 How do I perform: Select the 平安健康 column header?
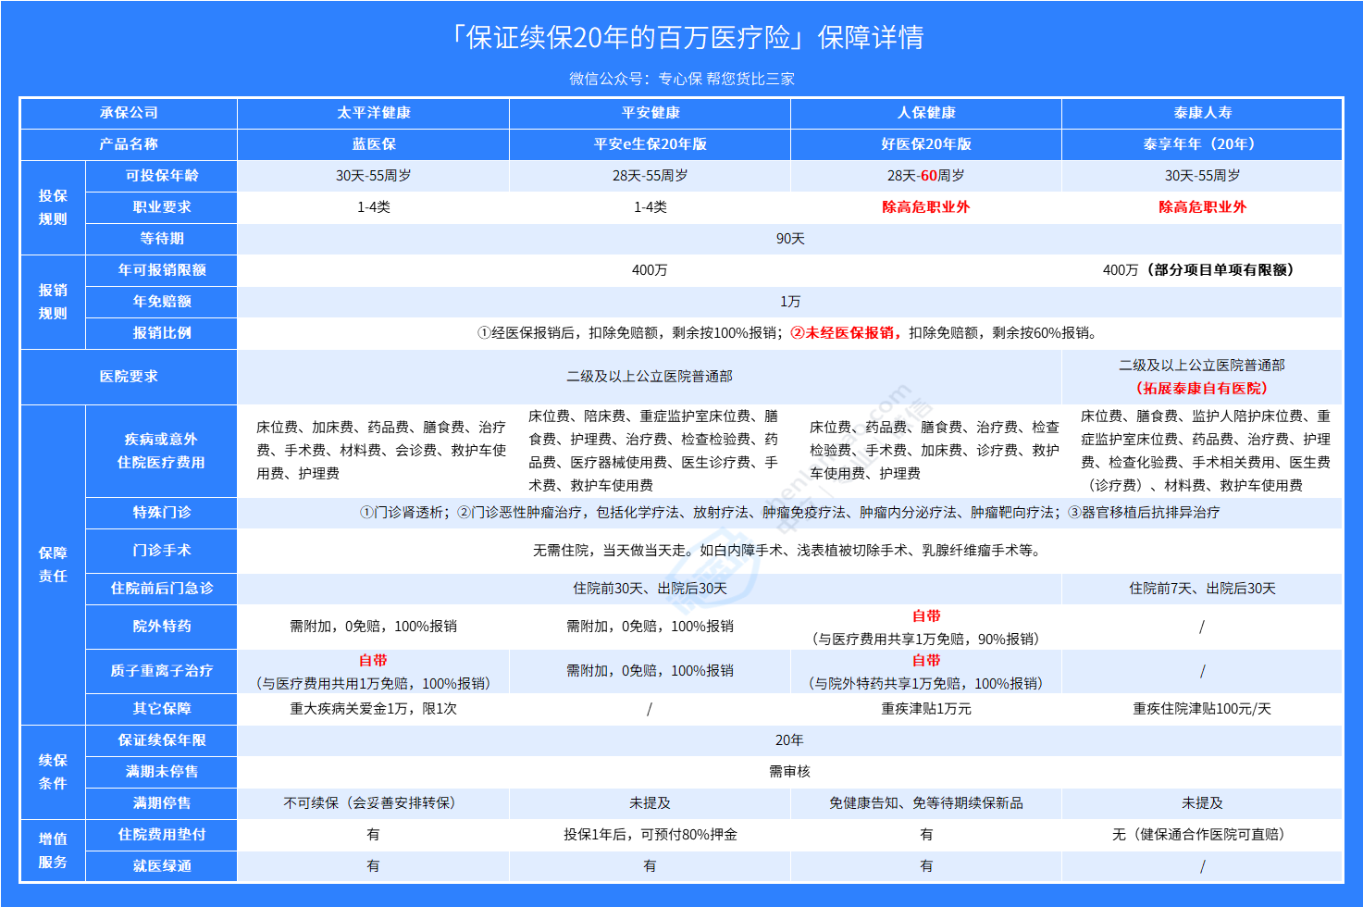[x=651, y=113]
